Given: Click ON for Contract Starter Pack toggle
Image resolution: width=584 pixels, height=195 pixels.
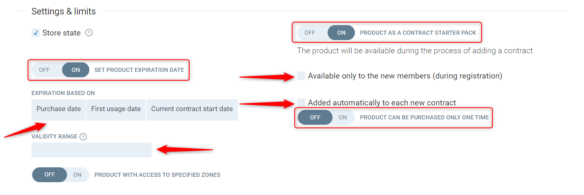Looking at the screenshot, I should click(x=341, y=33).
